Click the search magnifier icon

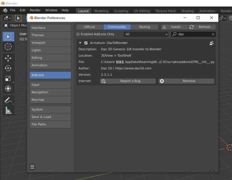point(174,34)
